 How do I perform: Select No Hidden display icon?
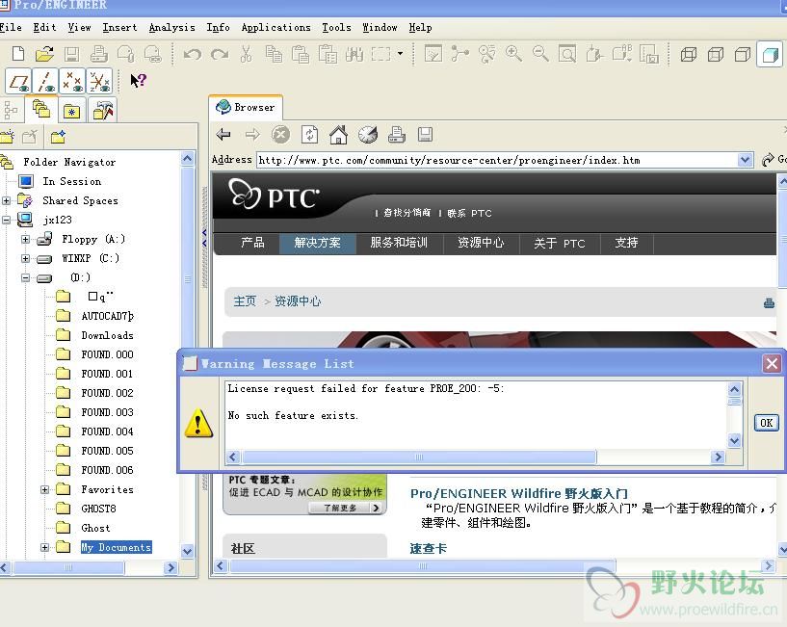[x=742, y=54]
